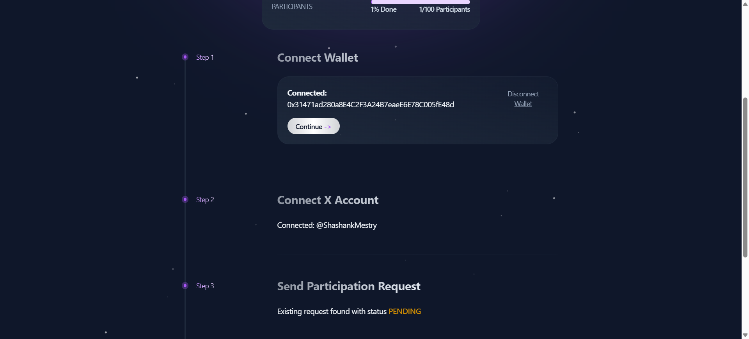Click the Send Participation Request heading
Screen dimensions: 749x339
click(x=349, y=286)
